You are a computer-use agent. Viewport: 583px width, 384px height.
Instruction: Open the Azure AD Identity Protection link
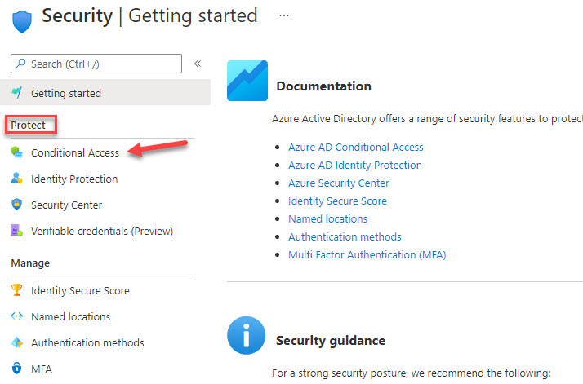355,165
